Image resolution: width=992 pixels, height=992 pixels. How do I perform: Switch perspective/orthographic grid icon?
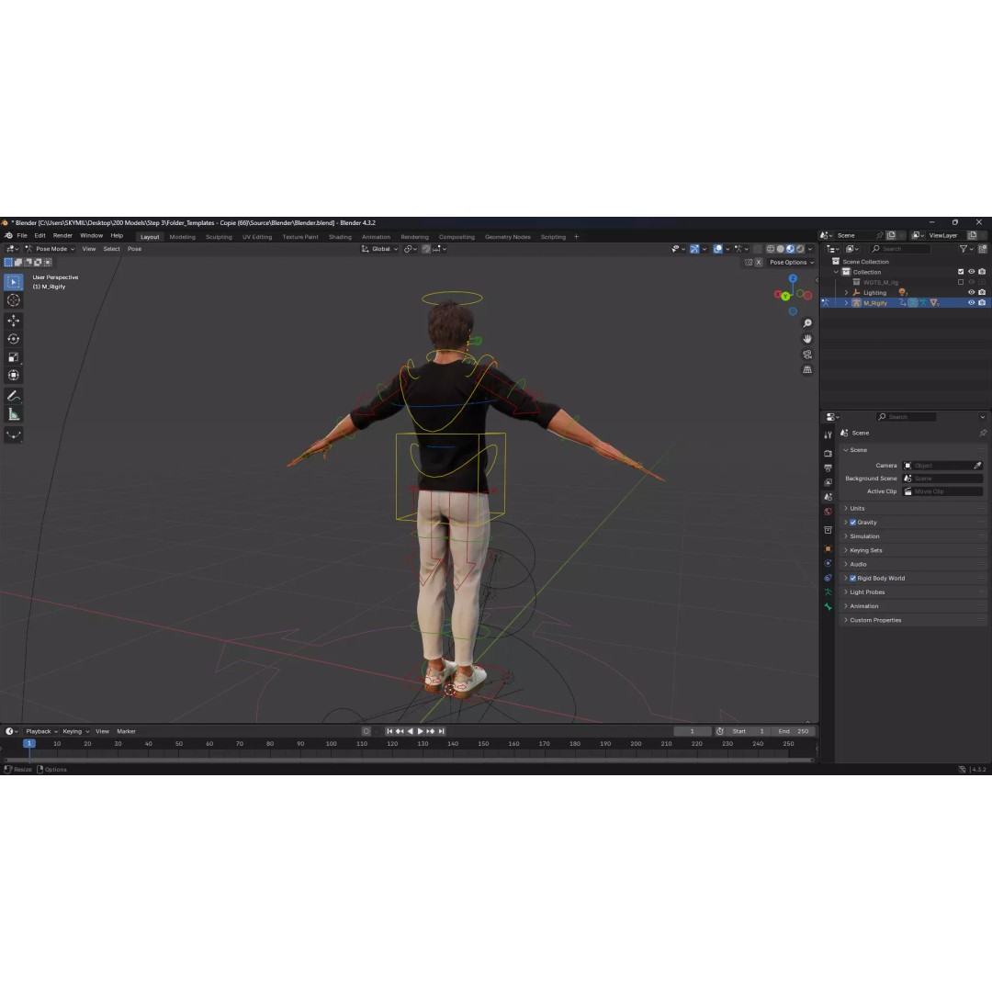807,369
